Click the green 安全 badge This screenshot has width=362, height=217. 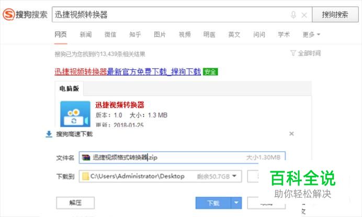(210, 72)
